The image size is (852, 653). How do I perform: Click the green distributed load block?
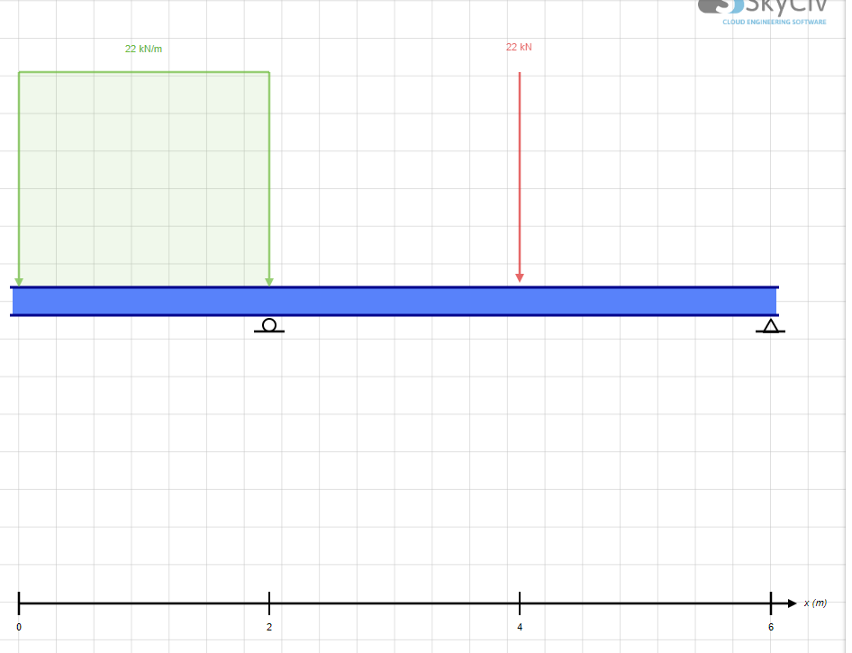144,178
